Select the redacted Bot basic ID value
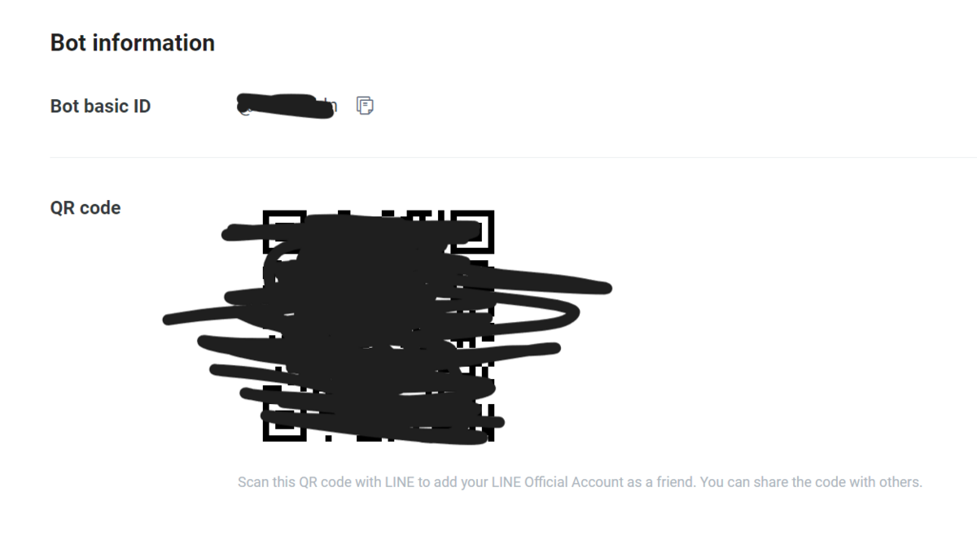This screenshot has width=977, height=544. pyautogui.click(x=287, y=107)
